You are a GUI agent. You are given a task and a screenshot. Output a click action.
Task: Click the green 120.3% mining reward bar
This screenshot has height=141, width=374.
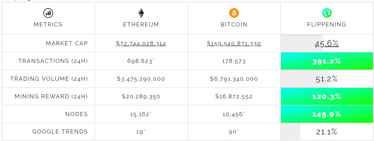[327, 96]
